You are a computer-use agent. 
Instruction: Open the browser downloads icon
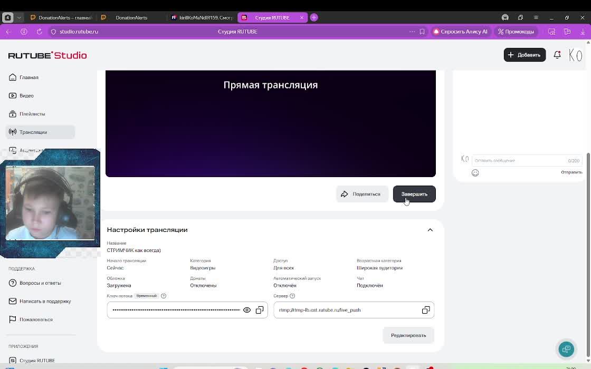pos(583,32)
